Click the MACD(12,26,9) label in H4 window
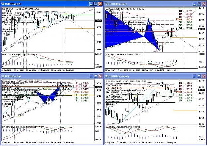Image resolution: width=207 pixels, height=146 pixels. click(9, 127)
